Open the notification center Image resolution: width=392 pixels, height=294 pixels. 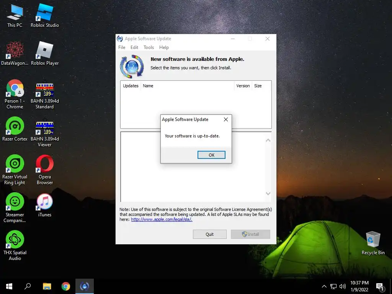click(380, 287)
